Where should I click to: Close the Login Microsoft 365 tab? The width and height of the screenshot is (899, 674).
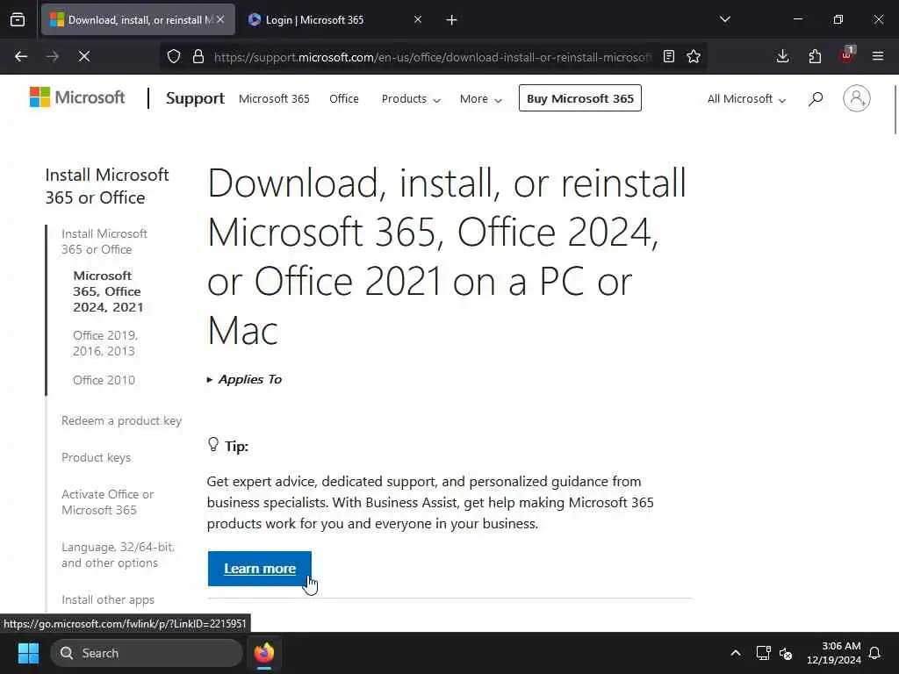tap(418, 19)
